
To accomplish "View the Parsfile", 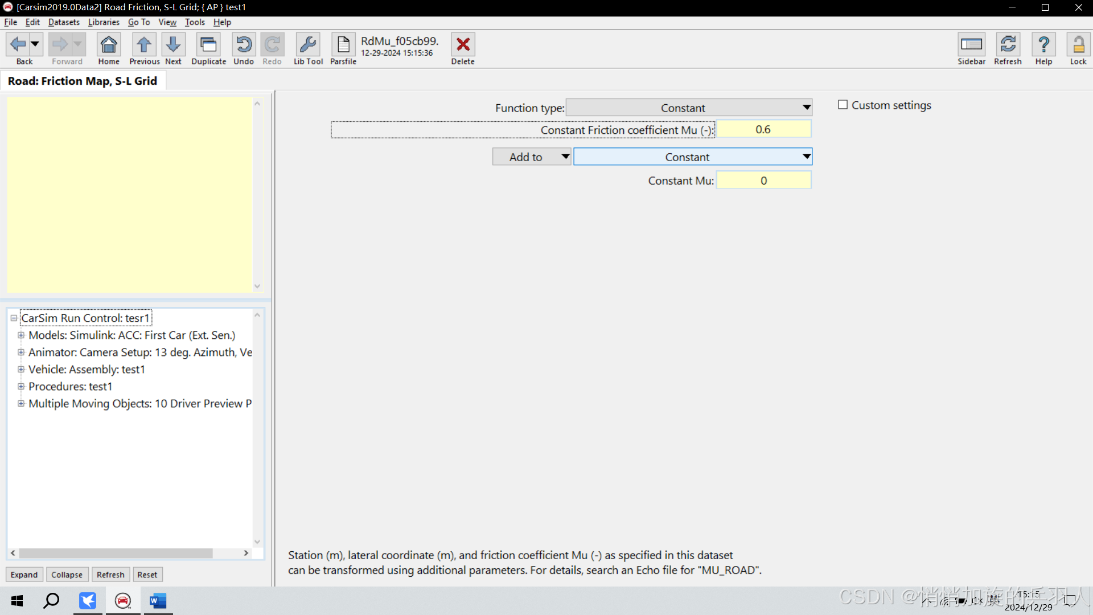I will (343, 45).
